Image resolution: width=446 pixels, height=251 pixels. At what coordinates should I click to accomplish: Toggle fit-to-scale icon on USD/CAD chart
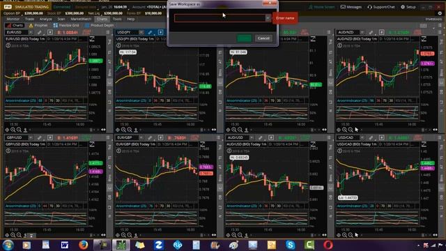[424, 144]
